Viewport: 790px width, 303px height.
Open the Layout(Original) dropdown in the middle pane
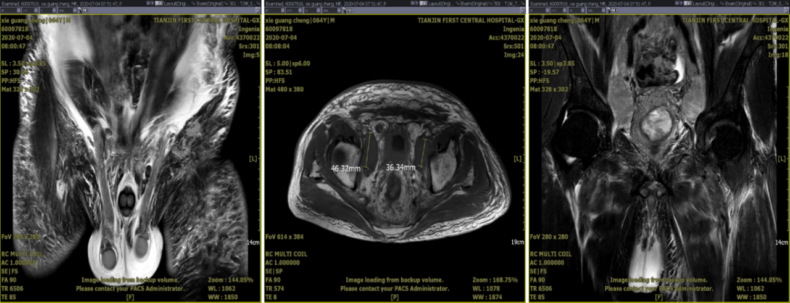[x=444, y=3]
